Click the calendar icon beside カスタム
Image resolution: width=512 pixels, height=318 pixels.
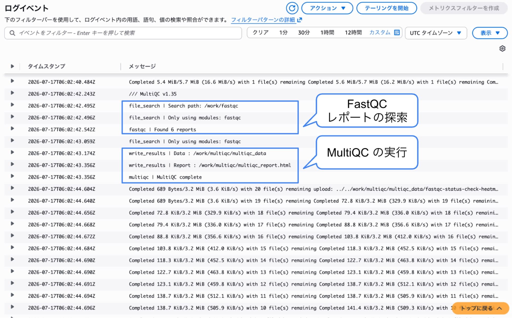click(397, 33)
